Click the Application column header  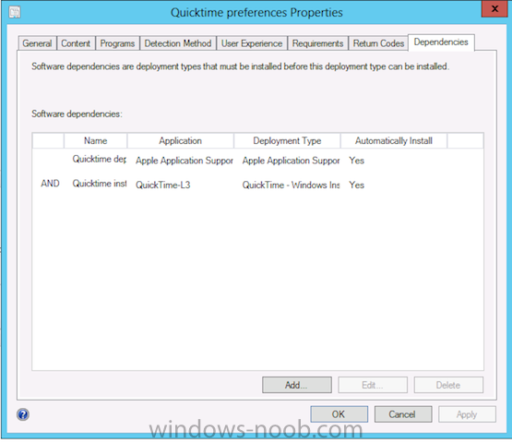[180, 141]
